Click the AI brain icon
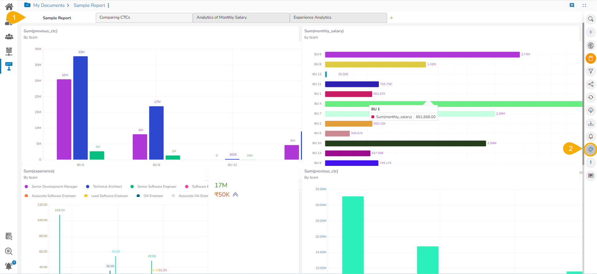Image resolution: width=597 pixels, height=274 pixels. coord(590,46)
